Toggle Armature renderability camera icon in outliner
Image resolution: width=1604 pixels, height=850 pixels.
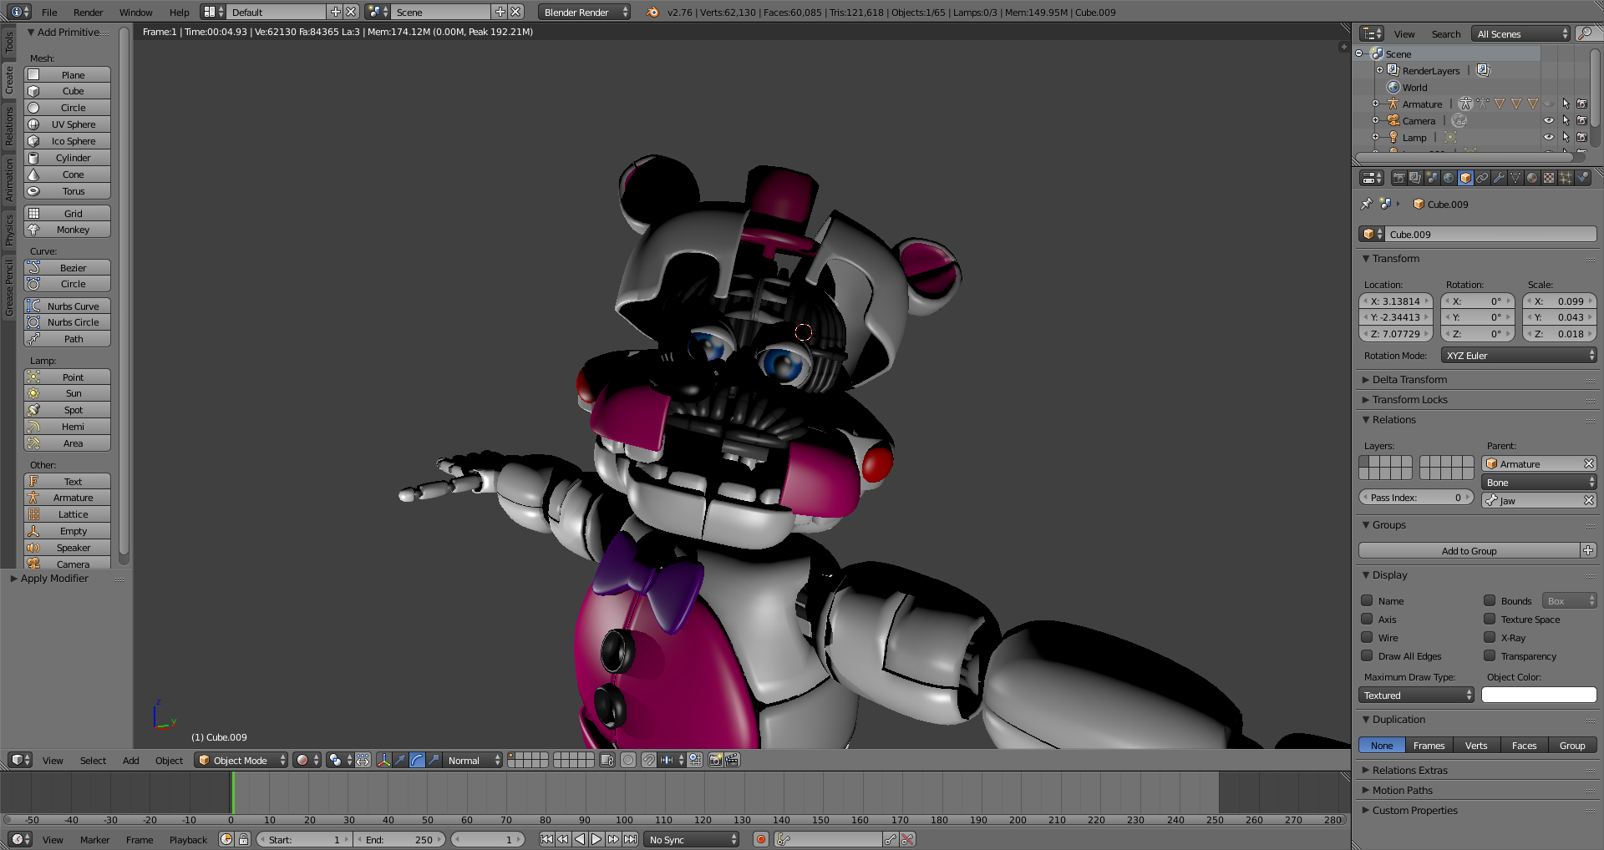[1581, 104]
